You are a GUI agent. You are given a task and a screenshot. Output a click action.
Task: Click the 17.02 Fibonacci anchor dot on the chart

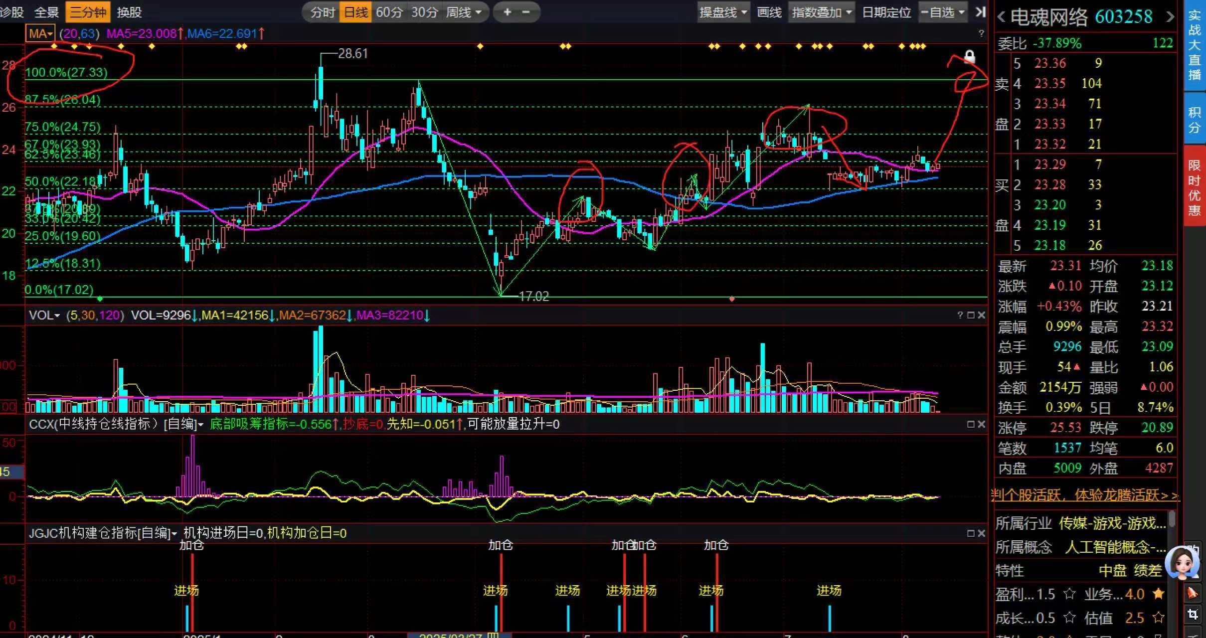(100, 299)
